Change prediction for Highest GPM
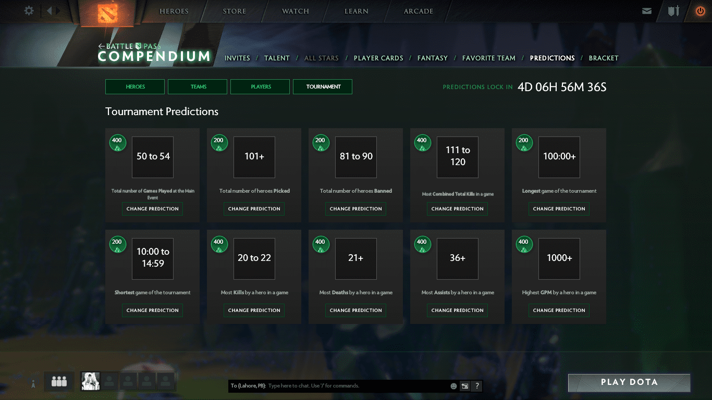 [559, 310]
